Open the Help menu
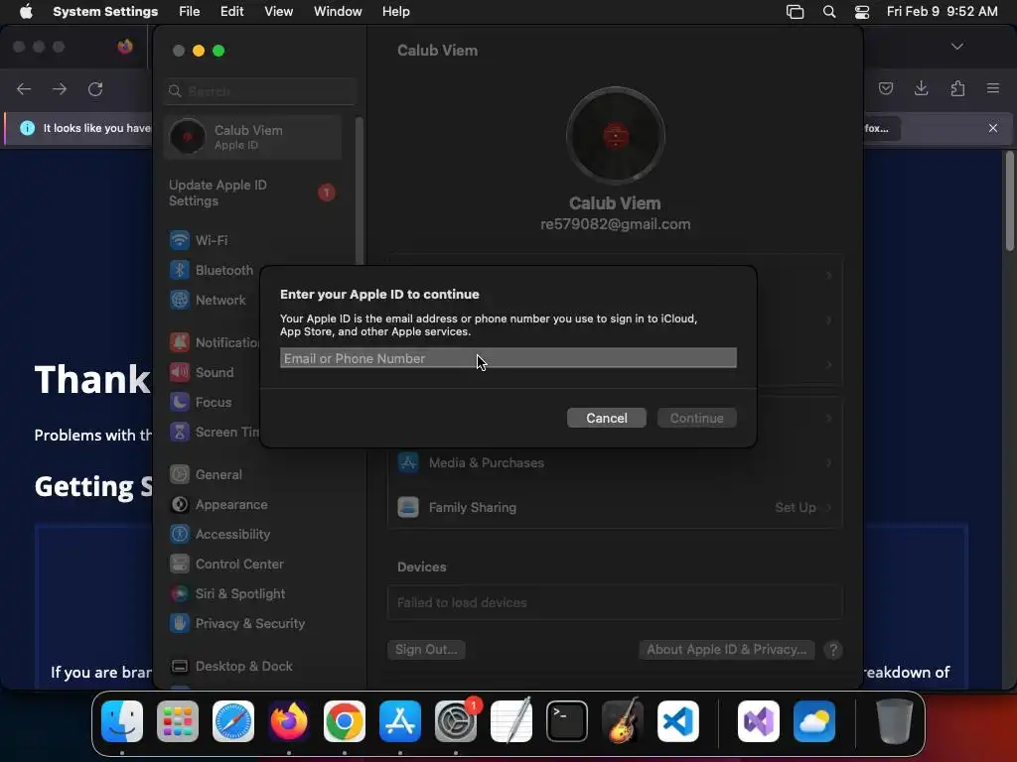The width and height of the screenshot is (1017, 762). [395, 11]
